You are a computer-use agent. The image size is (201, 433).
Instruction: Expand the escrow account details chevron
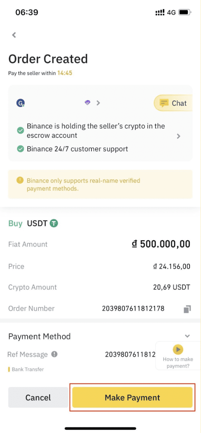(x=178, y=136)
